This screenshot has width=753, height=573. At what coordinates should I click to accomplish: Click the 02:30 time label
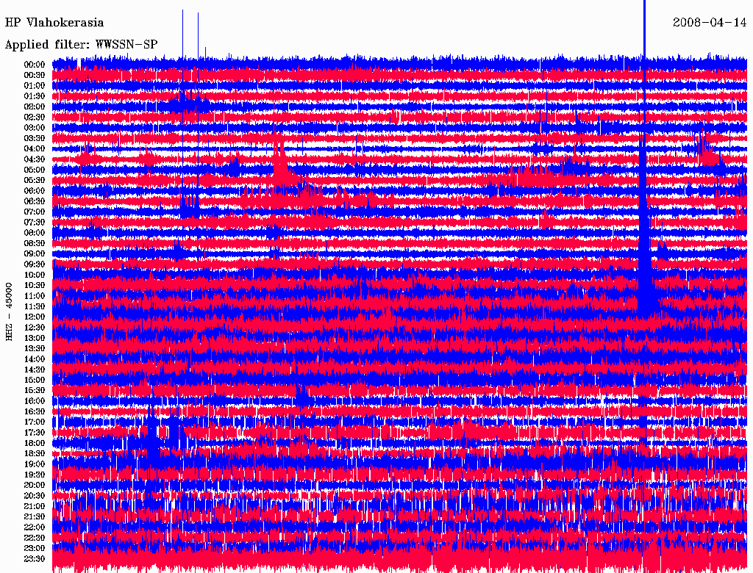point(35,117)
